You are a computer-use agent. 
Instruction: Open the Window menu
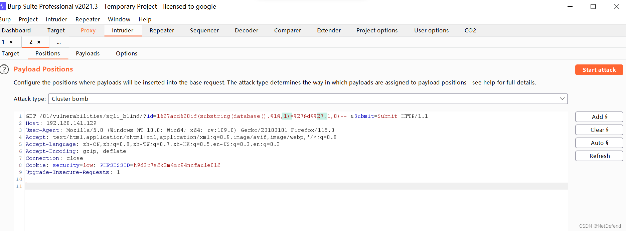(x=119, y=19)
